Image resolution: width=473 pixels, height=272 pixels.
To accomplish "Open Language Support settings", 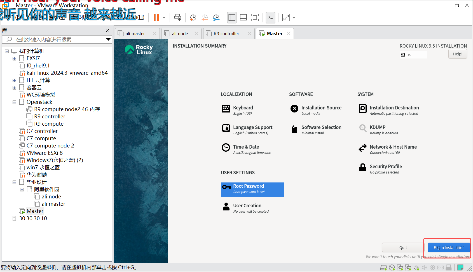I will 247,130.
